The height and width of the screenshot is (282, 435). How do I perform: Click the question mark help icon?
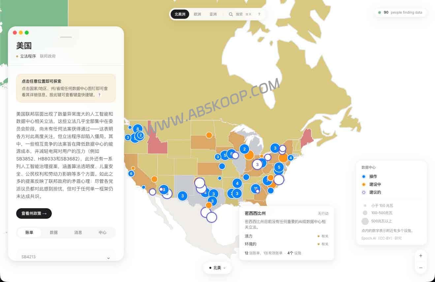[x=259, y=14]
